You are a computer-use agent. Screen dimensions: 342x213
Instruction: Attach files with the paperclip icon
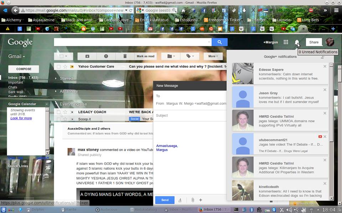(x=193, y=200)
